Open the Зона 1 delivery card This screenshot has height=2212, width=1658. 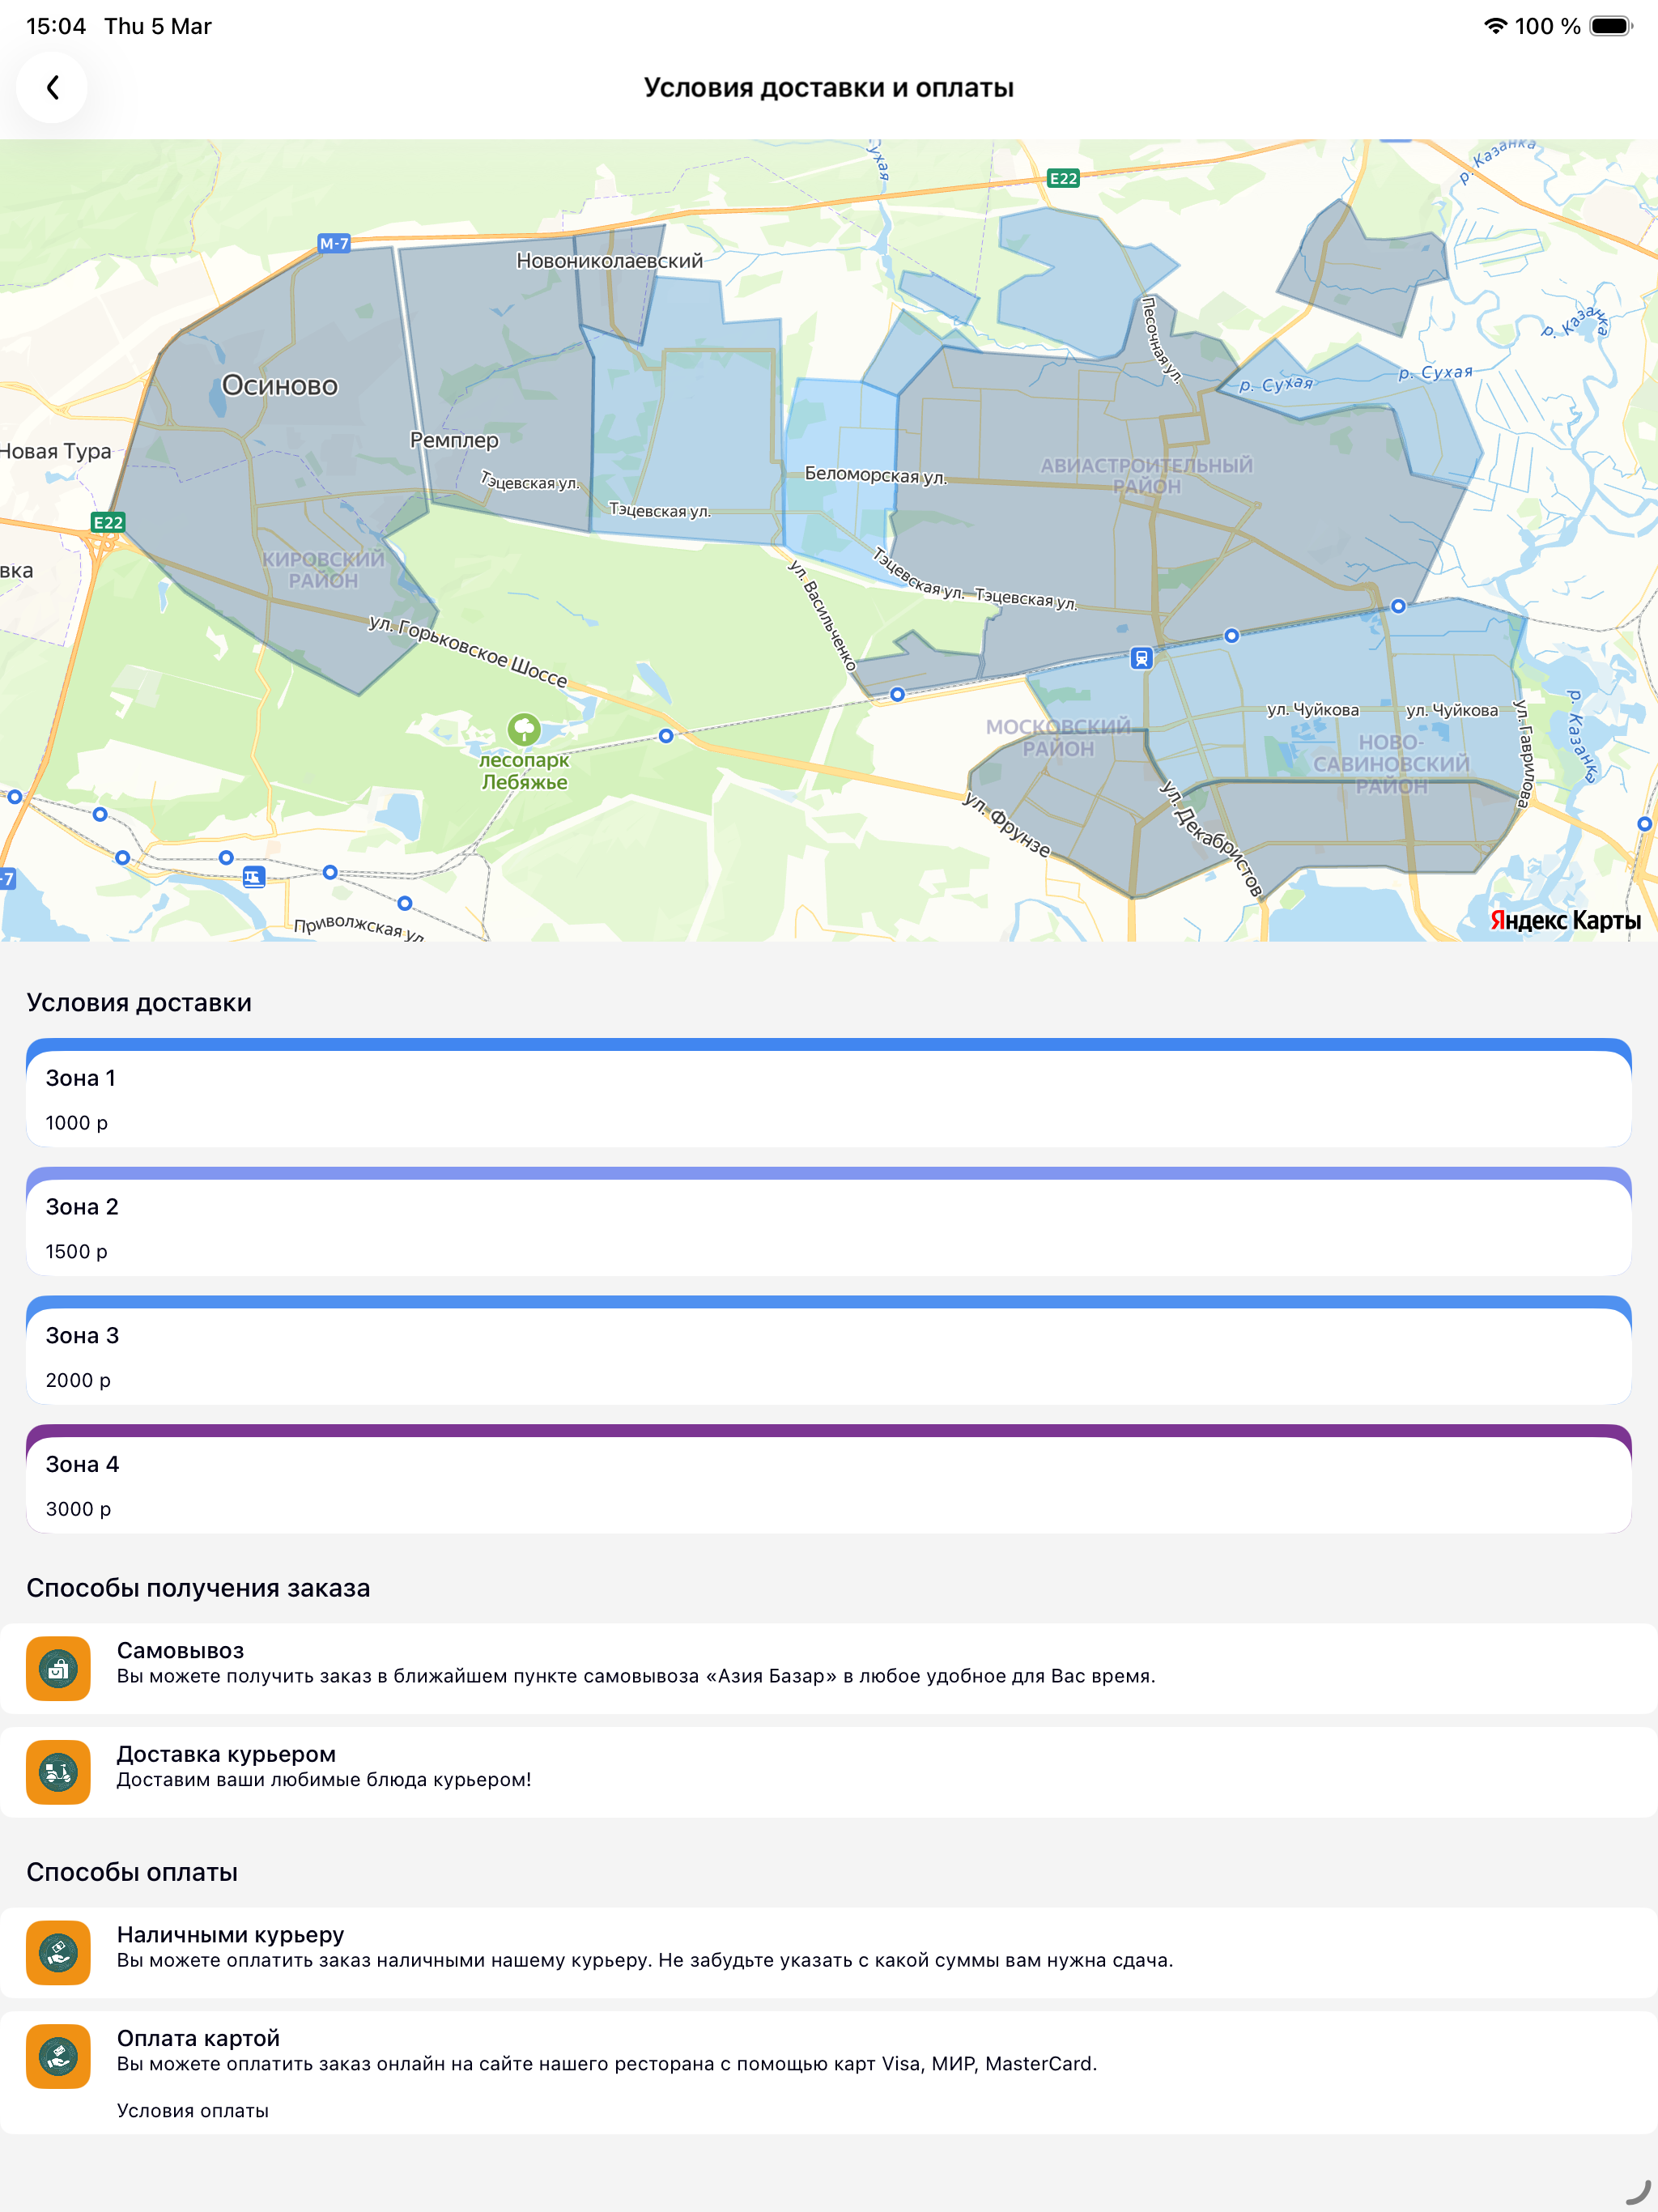829,1093
